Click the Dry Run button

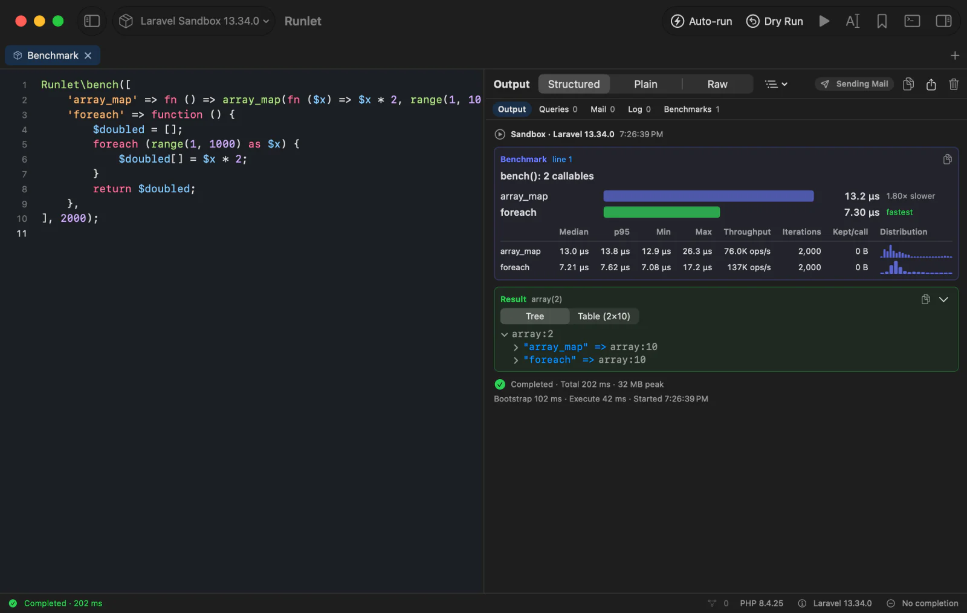click(x=775, y=21)
